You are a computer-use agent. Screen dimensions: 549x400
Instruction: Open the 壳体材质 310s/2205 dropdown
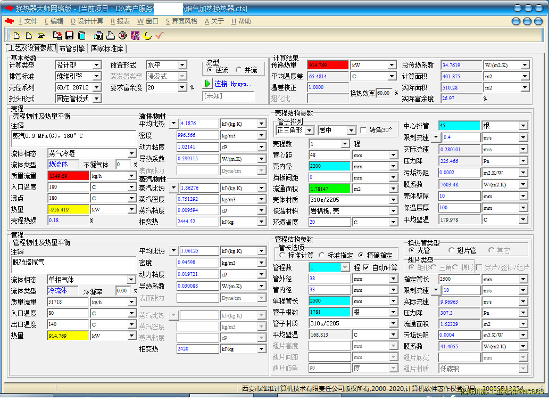[393, 200]
